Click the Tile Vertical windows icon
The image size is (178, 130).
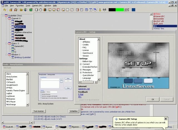point(91,10)
